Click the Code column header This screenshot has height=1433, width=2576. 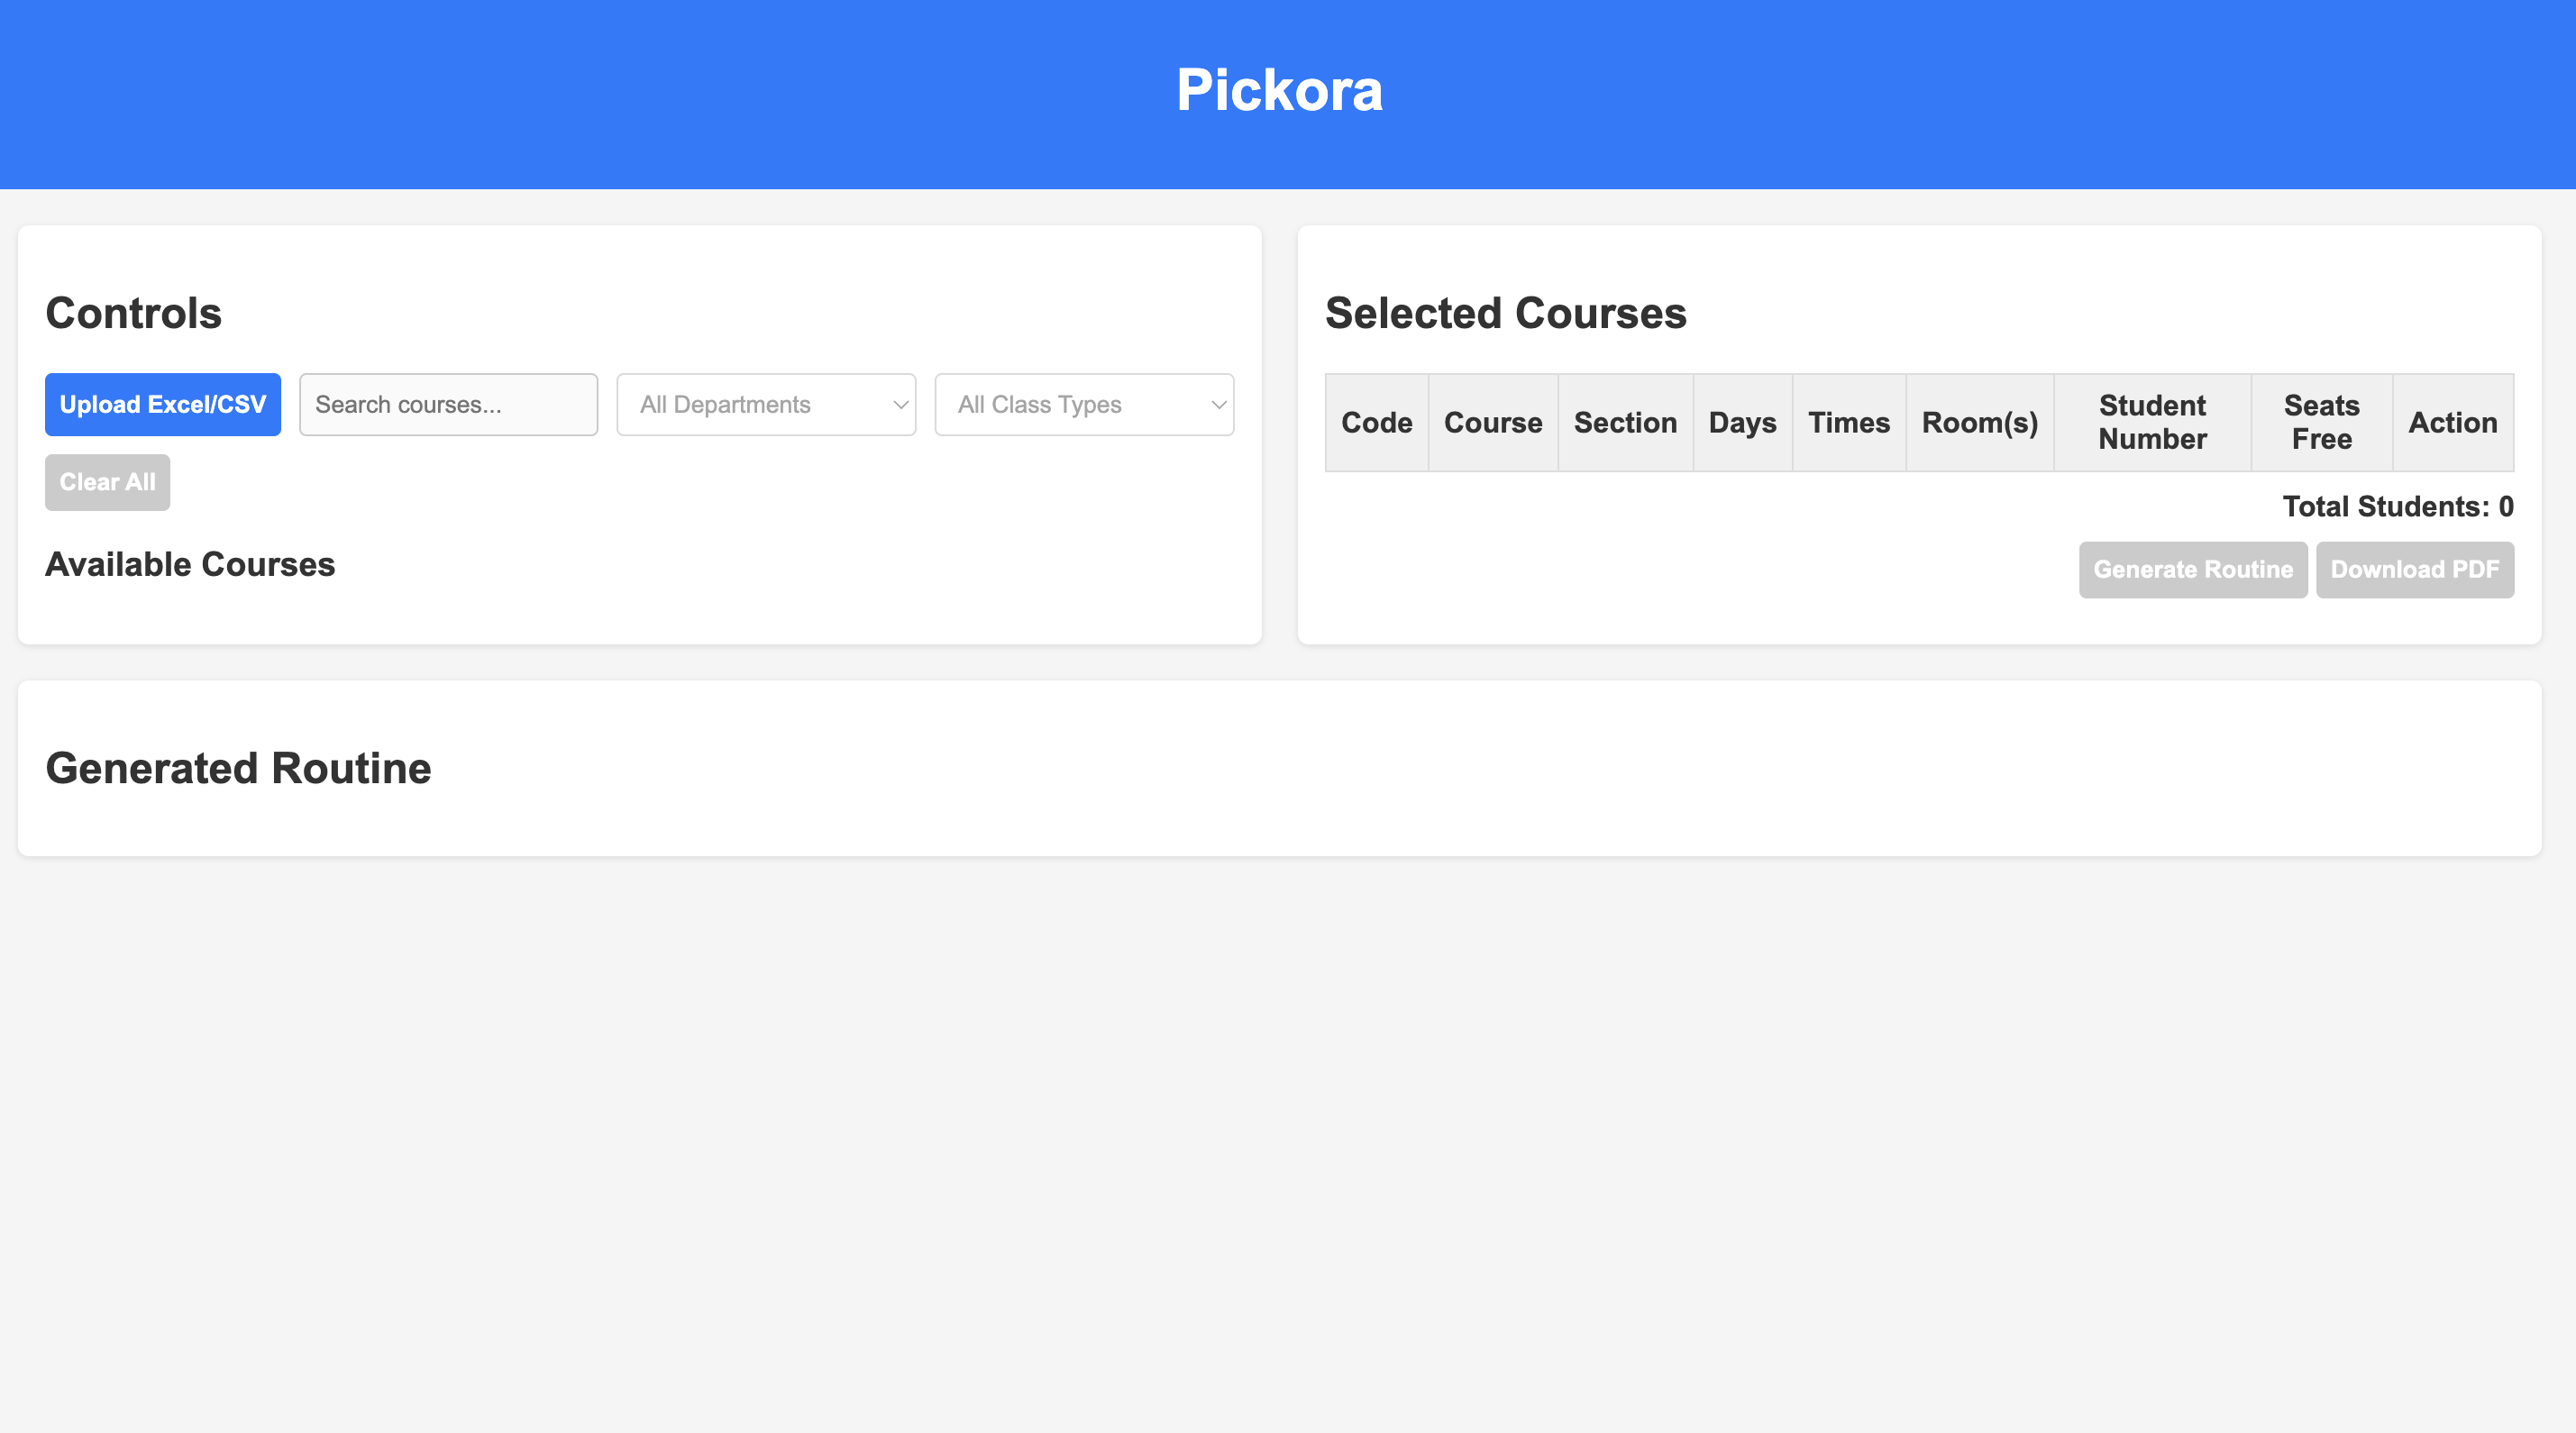point(1377,422)
